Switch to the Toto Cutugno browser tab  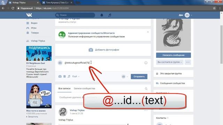(57, 2)
